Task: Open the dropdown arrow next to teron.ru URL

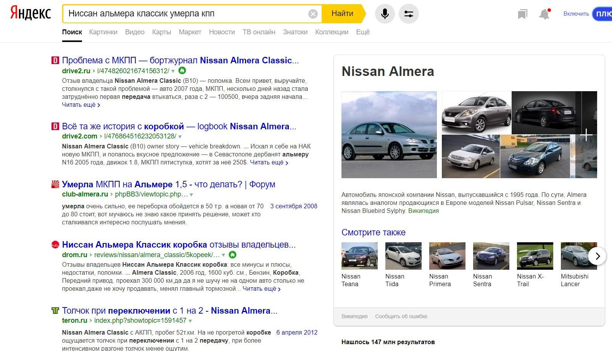Action: tap(190, 321)
